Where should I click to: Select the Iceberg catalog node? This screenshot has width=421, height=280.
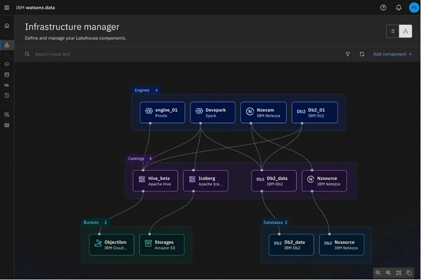pyautogui.click(x=206, y=181)
